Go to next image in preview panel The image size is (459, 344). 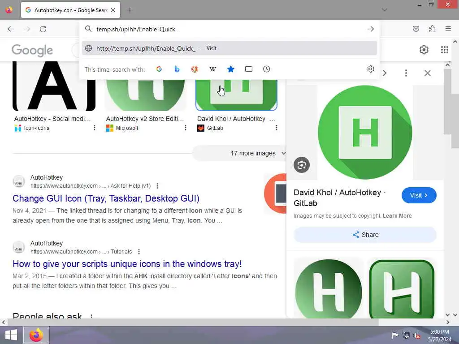pos(385,73)
